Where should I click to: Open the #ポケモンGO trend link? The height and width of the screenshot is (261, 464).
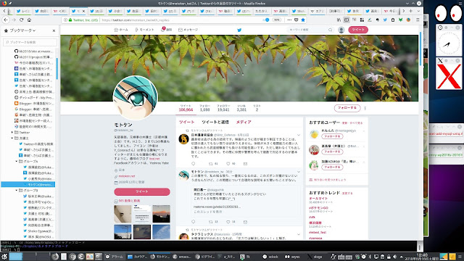[x=318, y=208]
